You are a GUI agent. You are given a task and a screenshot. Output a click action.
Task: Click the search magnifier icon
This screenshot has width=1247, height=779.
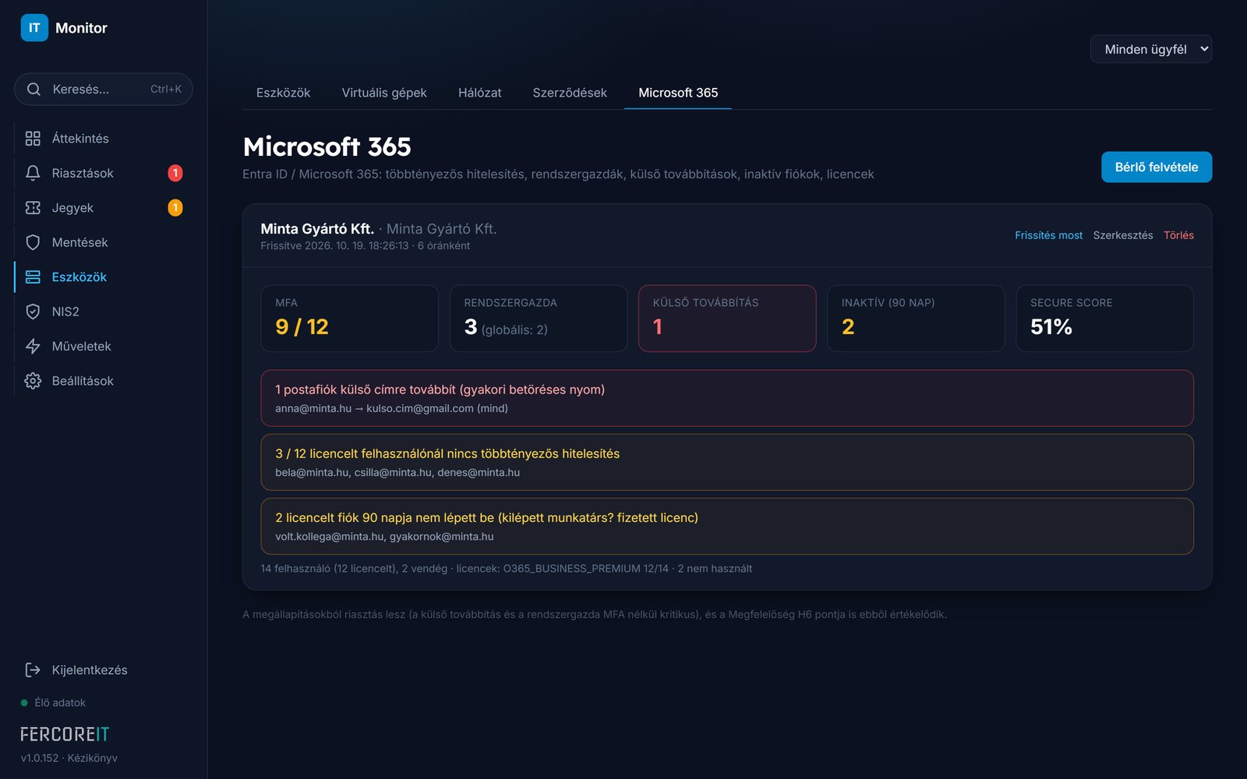[x=34, y=90]
